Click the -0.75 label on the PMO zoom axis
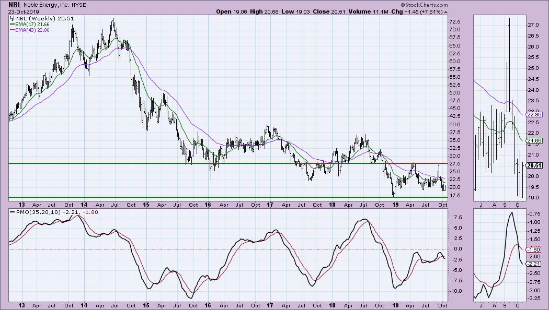Viewport: 549px width, 310px height. (534, 213)
